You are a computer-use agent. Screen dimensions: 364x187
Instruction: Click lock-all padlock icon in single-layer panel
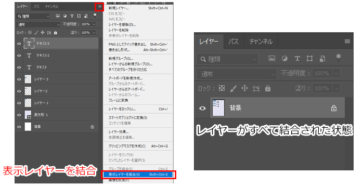tap(268, 88)
